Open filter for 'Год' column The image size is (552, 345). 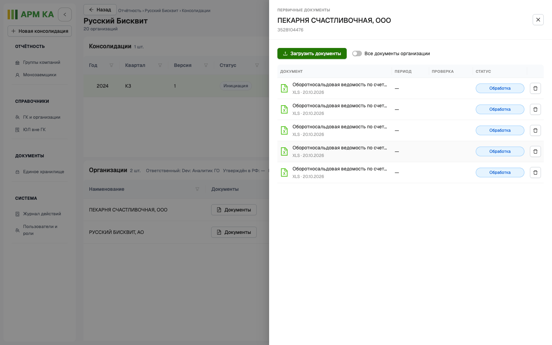(x=111, y=65)
